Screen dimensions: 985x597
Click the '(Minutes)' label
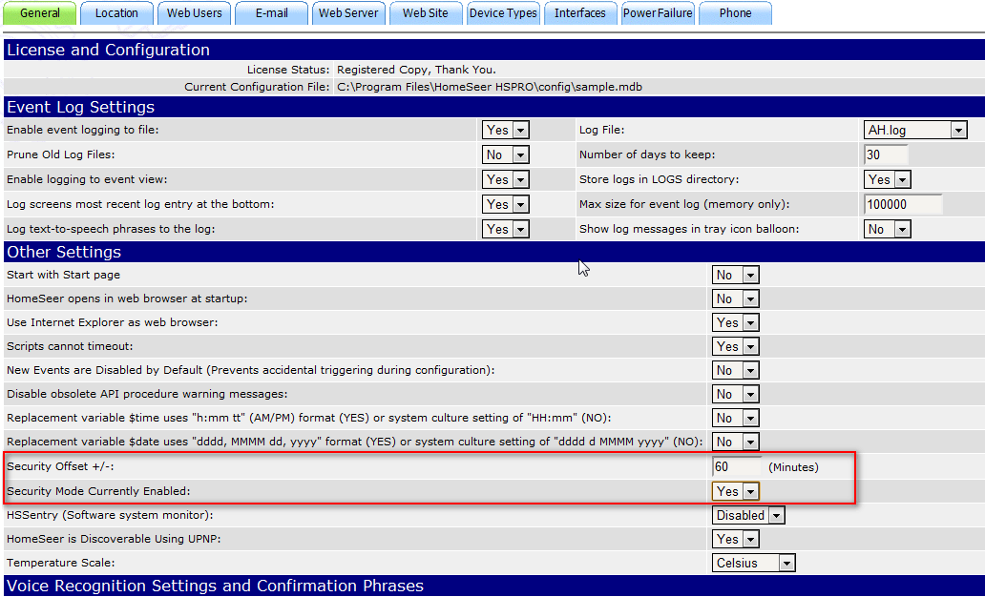[793, 467]
